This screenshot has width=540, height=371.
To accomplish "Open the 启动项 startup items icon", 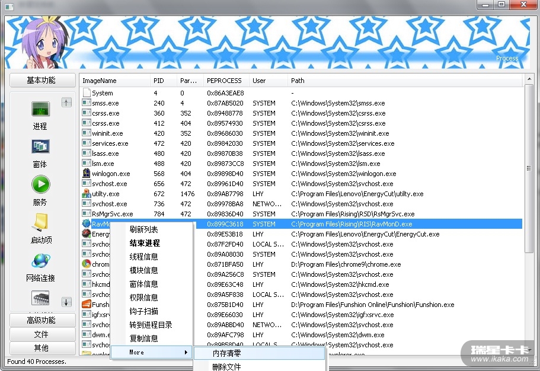I will click(41, 222).
